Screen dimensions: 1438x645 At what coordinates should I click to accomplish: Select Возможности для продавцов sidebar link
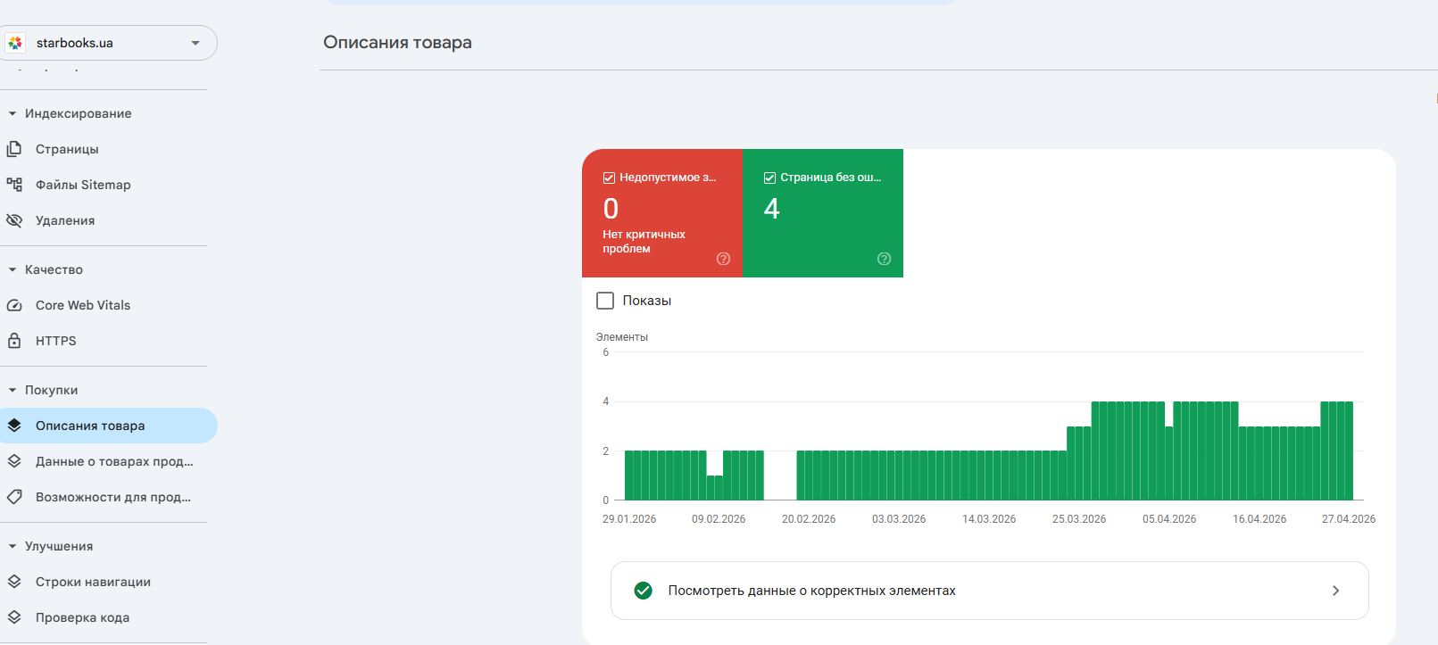(x=112, y=497)
